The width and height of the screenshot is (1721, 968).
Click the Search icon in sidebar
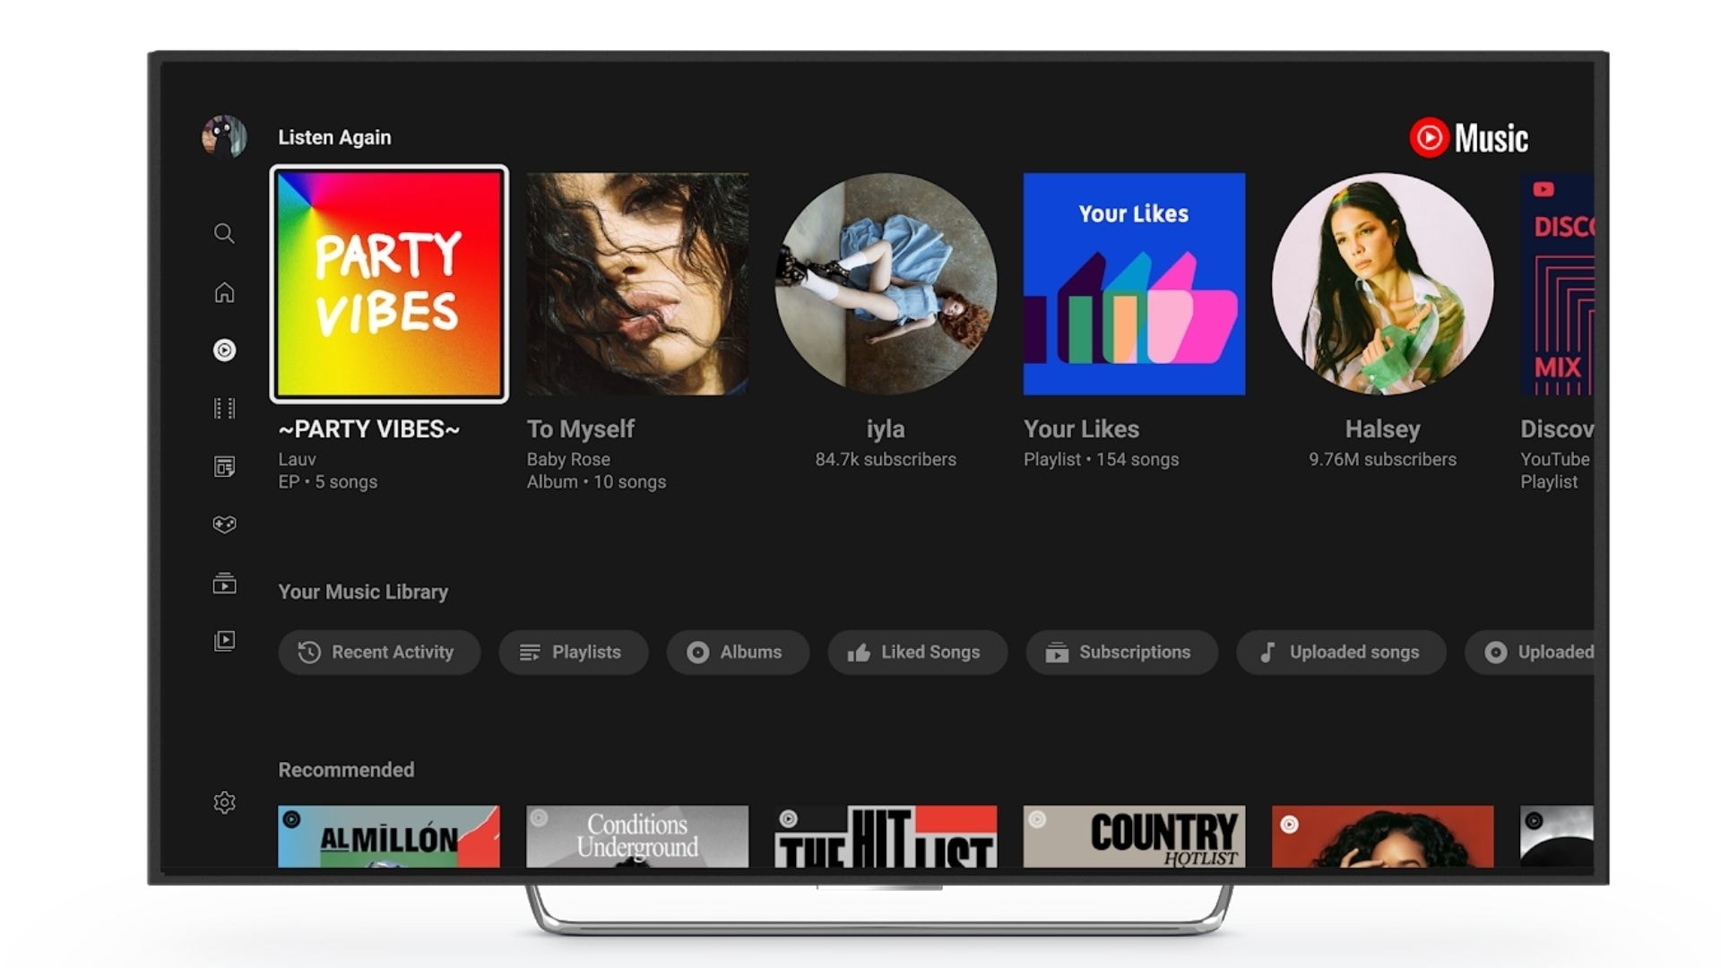pyautogui.click(x=225, y=234)
